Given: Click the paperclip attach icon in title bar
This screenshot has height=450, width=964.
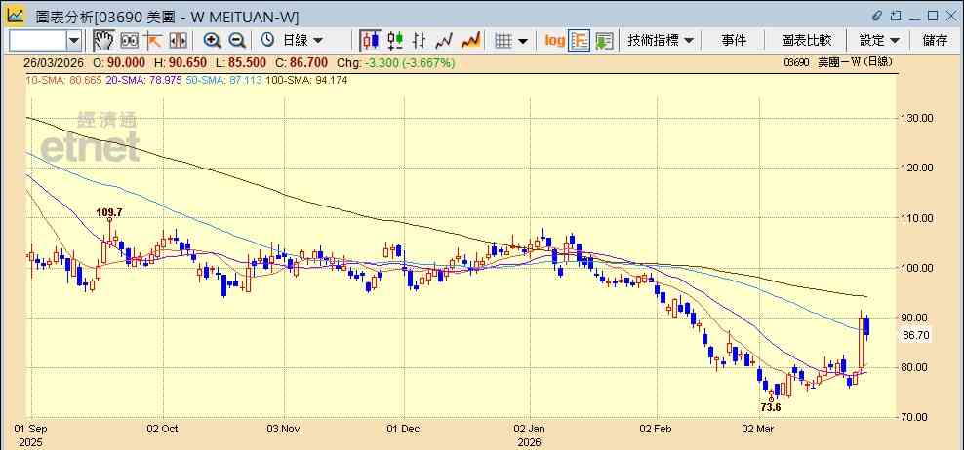Looking at the screenshot, I should tap(877, 16).
